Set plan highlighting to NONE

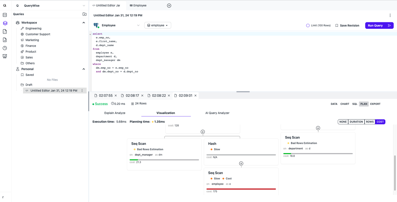(343, 122)
